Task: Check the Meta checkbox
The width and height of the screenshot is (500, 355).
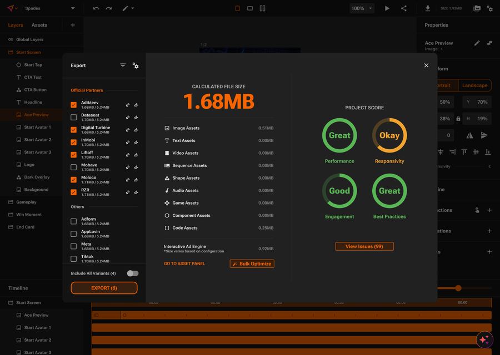Action: click(x=74, y=246)
